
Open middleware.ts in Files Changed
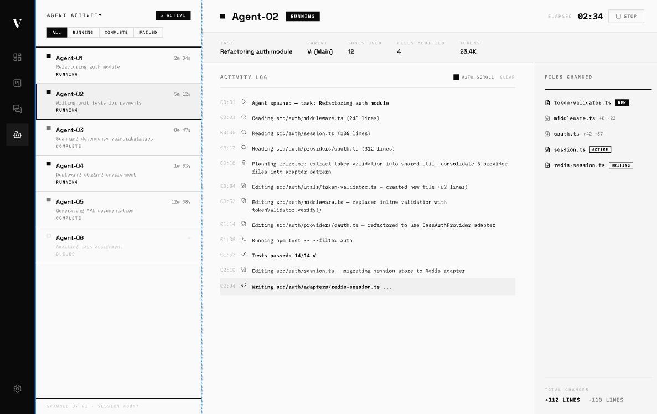[x=574, y=118]
